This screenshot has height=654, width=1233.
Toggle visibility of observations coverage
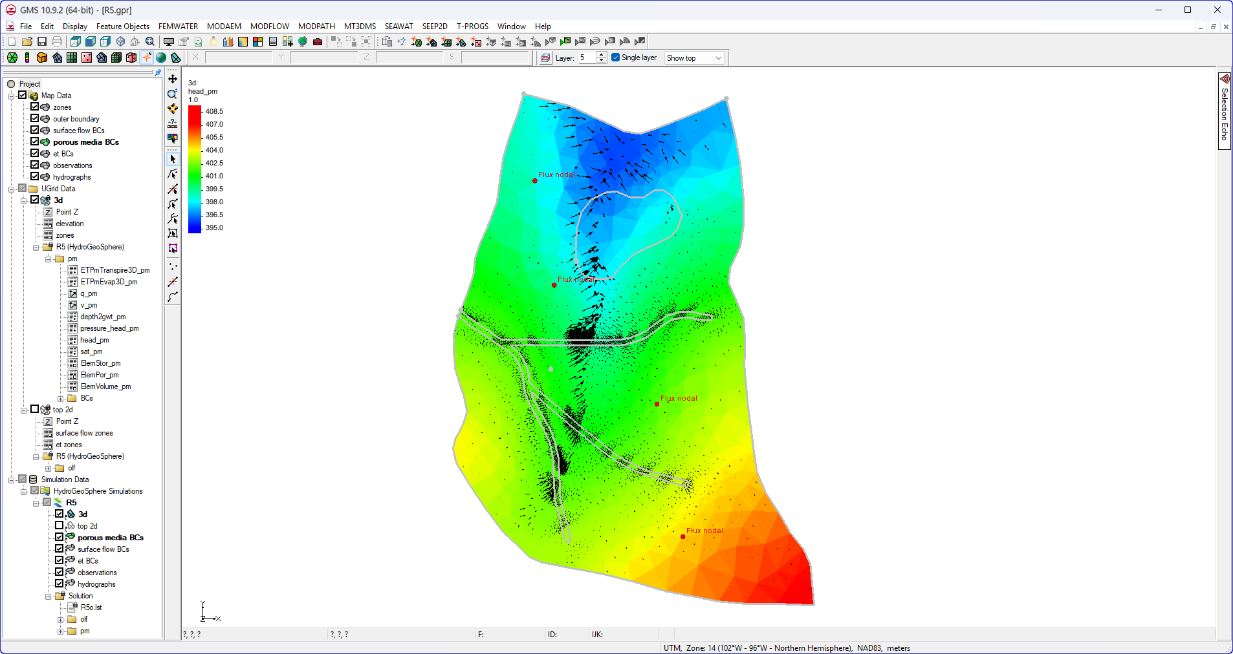click(35, 165)
